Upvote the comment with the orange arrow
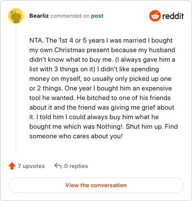Screen dimensions: 192x201 tap(12, 166)
